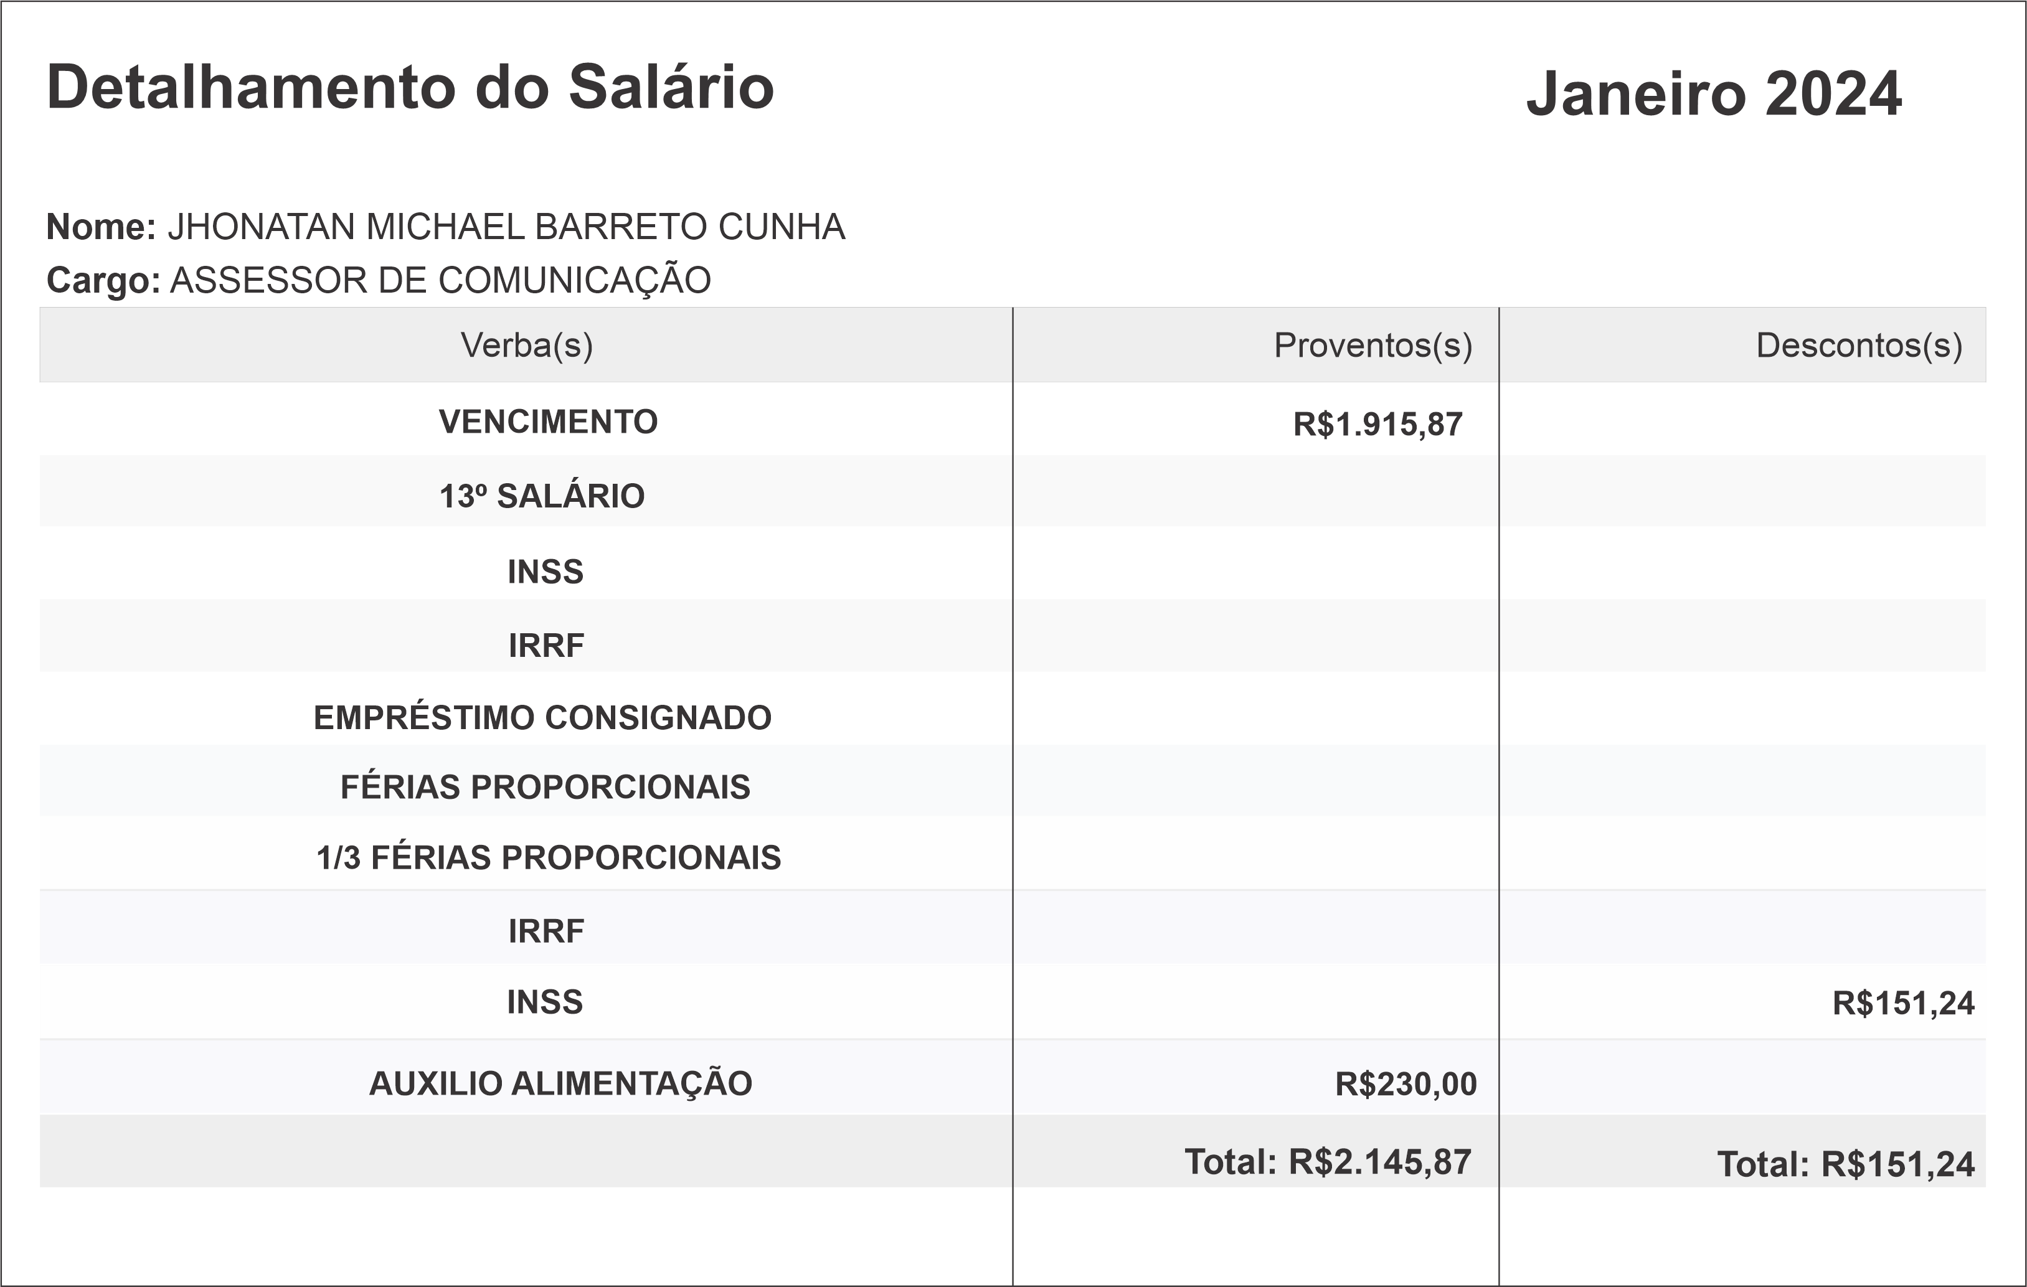Click the EMPRÉSTIMO CONSIGNADO row label
2027x1287 pixels.
click(x=542, y=717)
